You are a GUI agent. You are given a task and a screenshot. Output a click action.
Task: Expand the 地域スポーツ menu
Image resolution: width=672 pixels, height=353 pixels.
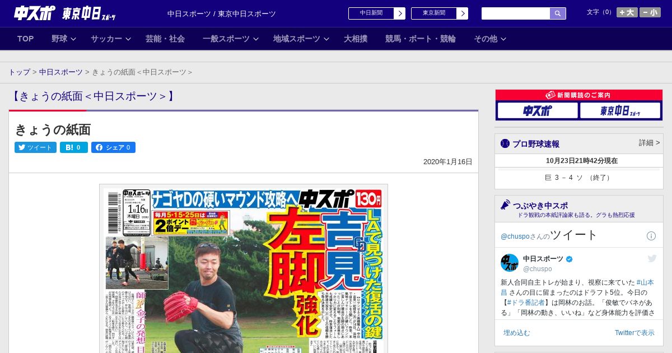tap(301, 39)
